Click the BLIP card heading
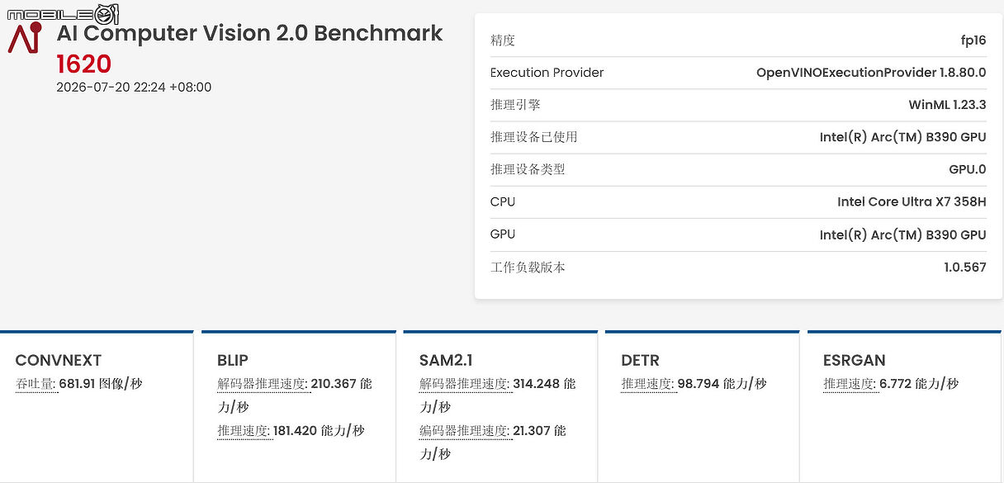This screenshot has height=483, width=1004. tap(233, 361)
